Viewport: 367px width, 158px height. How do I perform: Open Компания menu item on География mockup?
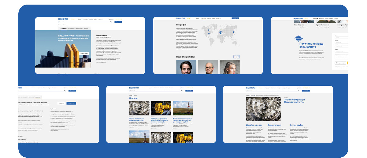pyautogui.click(x=204, y=18)
